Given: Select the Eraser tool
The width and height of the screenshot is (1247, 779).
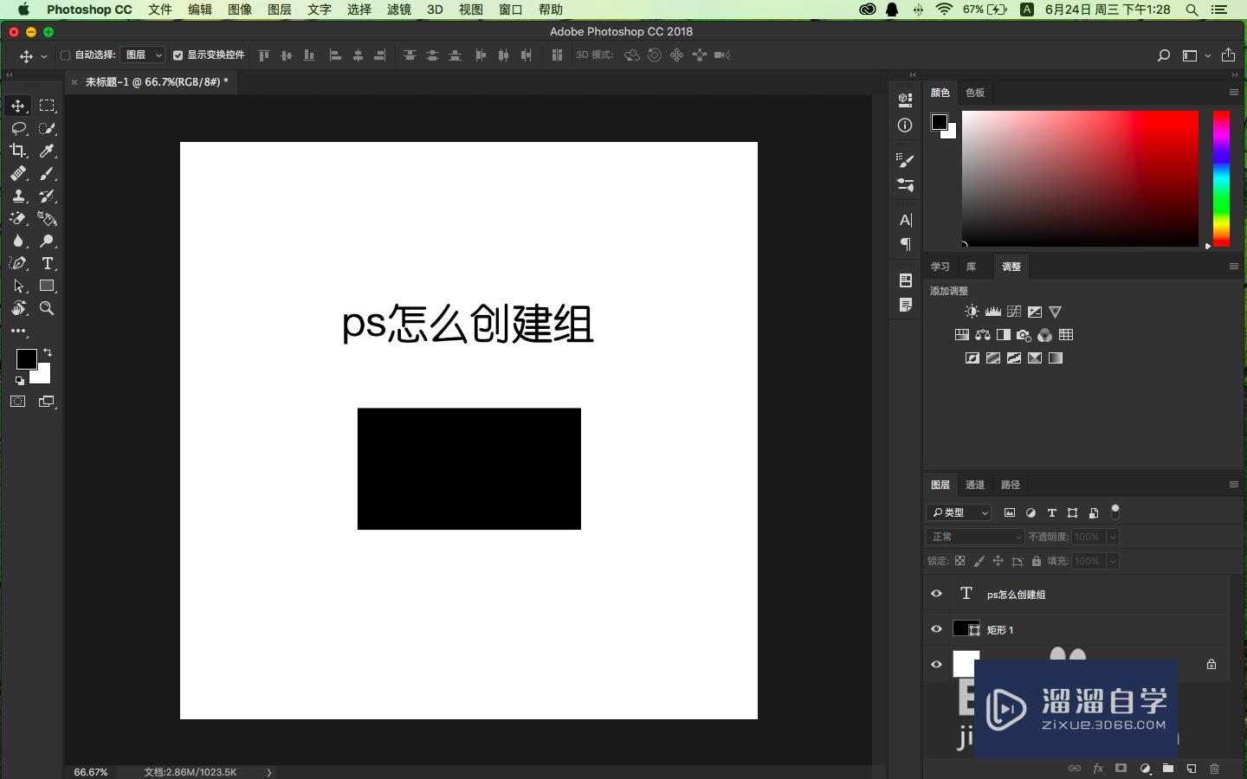Looking at the screenshot, I should (x=18, y=218).
